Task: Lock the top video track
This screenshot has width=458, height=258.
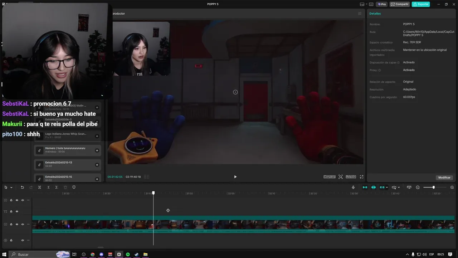Action: [11, 200]
